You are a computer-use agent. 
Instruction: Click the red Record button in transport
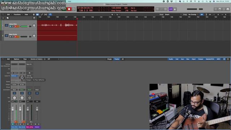(69, 9)
